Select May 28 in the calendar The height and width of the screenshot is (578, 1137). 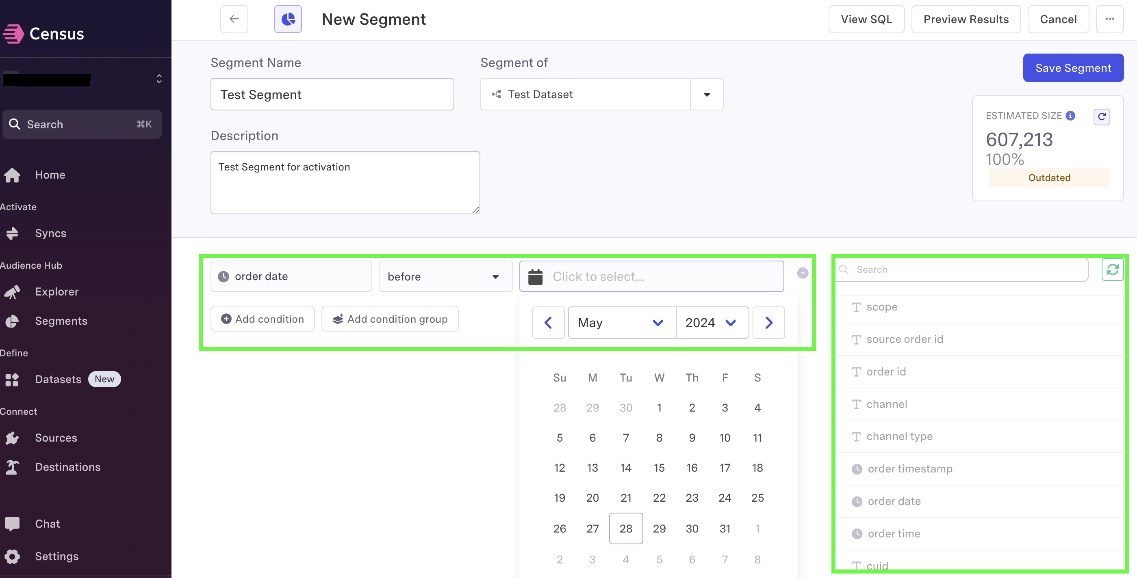tap(625, 528)
